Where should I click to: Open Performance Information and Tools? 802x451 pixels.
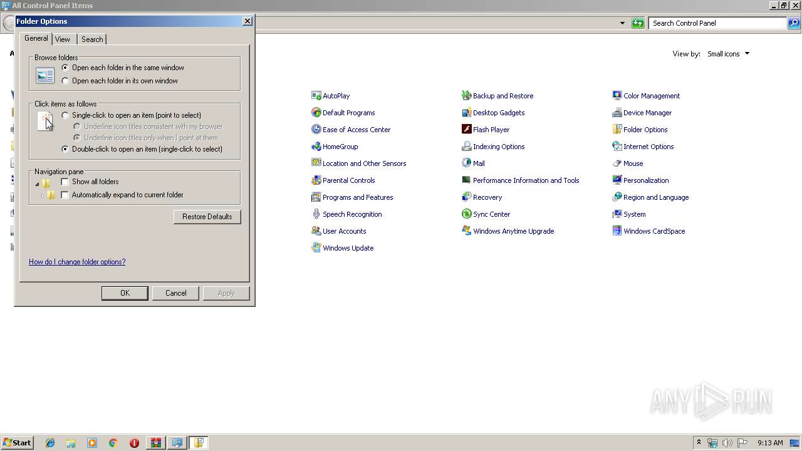pos(520,180)
